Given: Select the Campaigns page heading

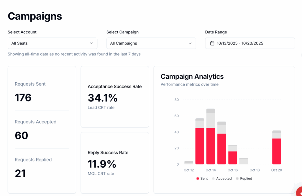Looking at the screenshot, I should (35, 16).
